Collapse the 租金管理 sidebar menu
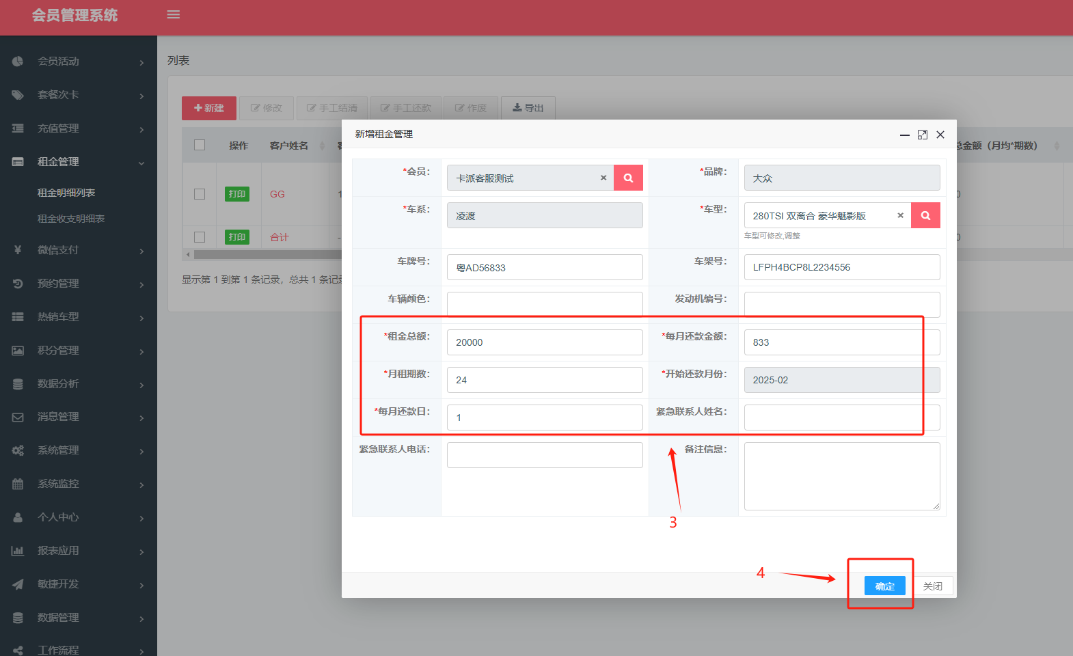 coord(141,163)
